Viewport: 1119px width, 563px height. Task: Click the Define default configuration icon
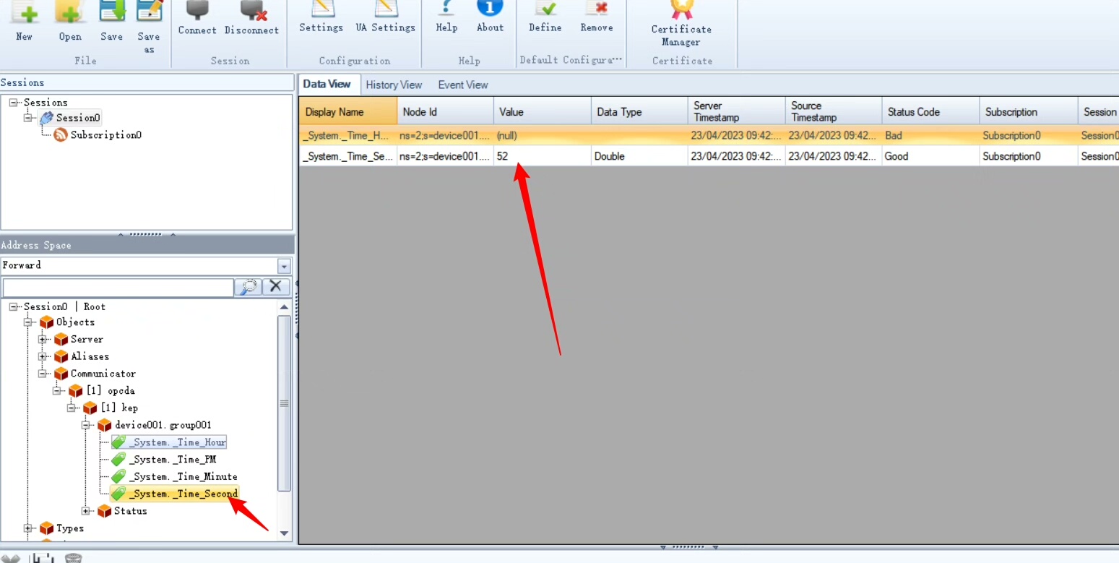(545, 8)
